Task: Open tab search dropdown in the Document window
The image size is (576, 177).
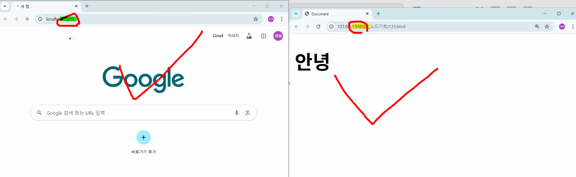Action: [296, 14]
